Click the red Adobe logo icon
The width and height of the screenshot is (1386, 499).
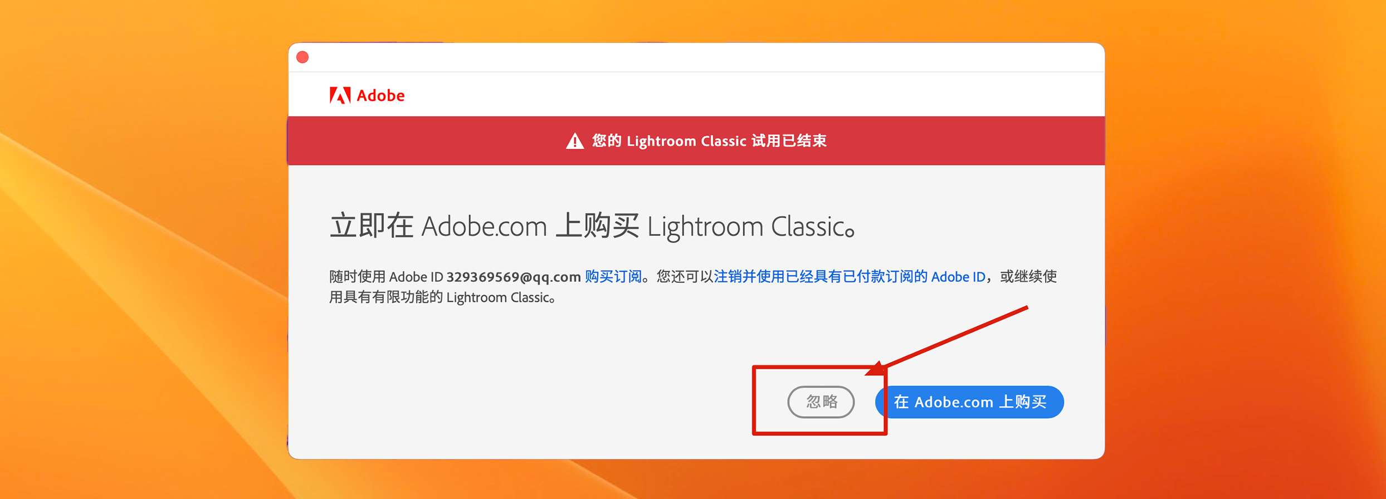tap(340, 95)
